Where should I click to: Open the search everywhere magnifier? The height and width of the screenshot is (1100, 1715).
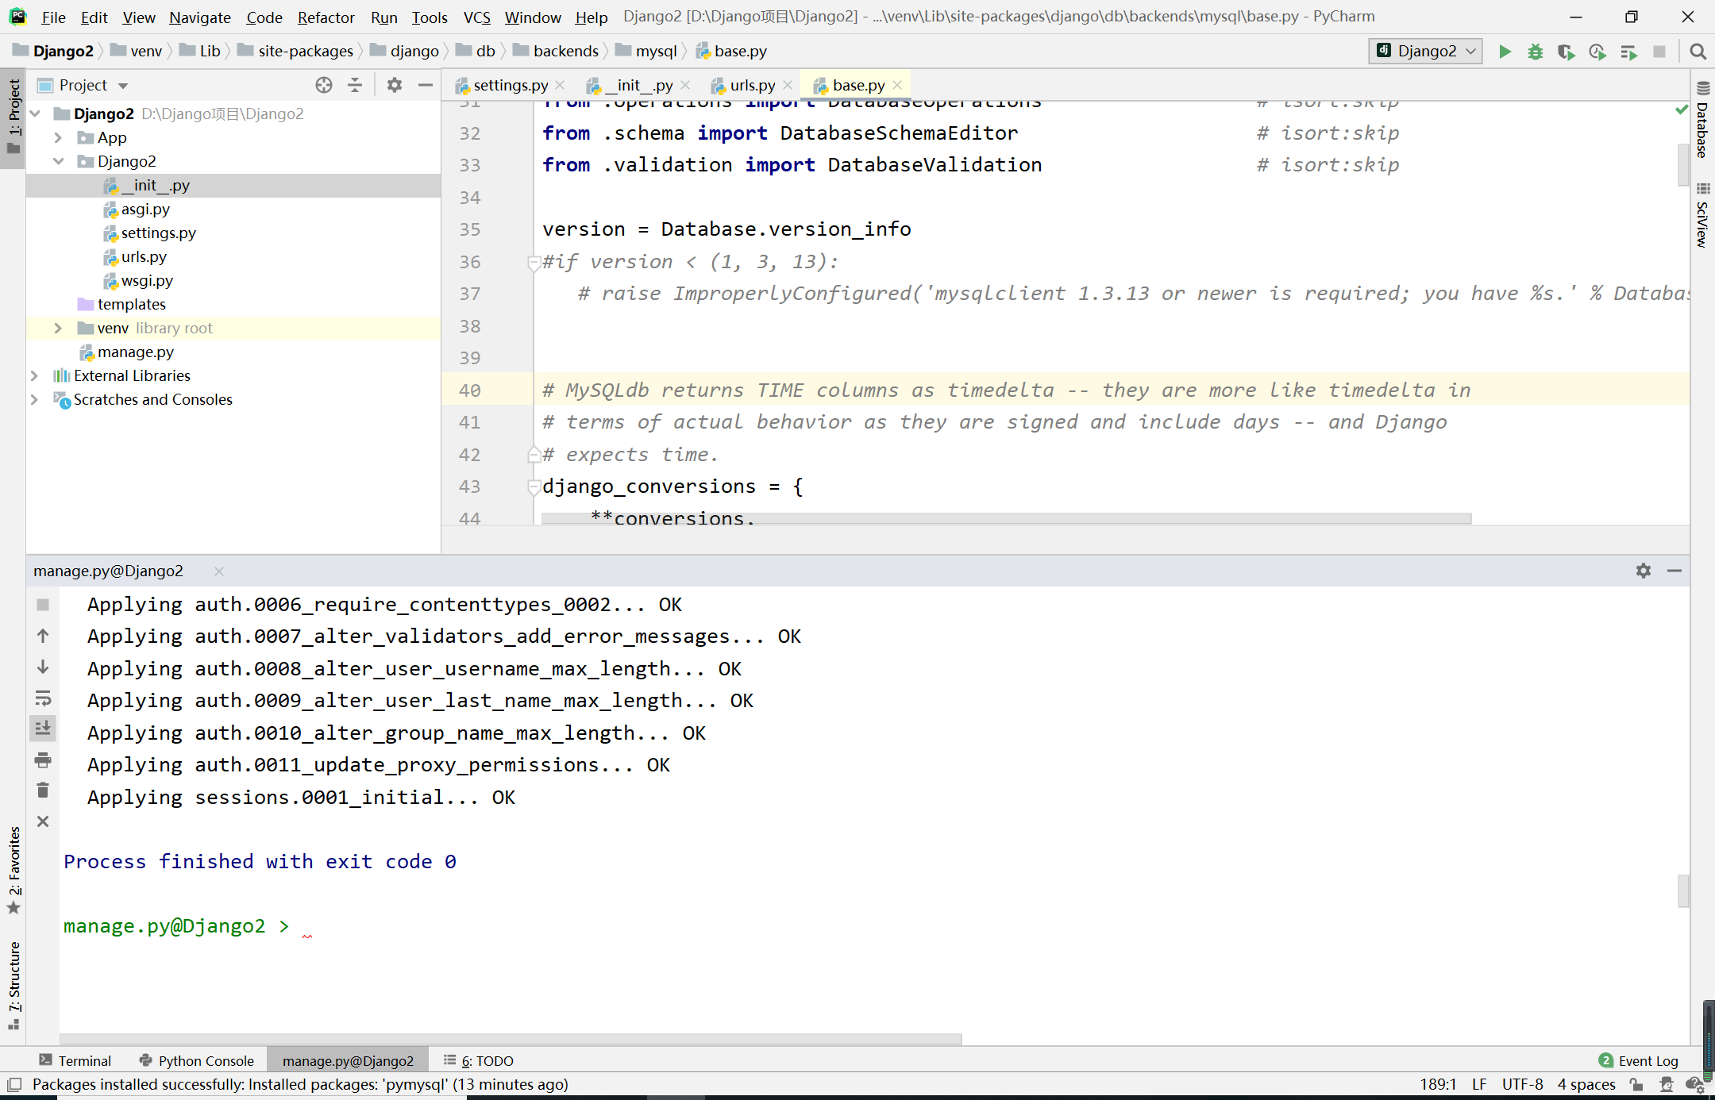[1698, 52]
